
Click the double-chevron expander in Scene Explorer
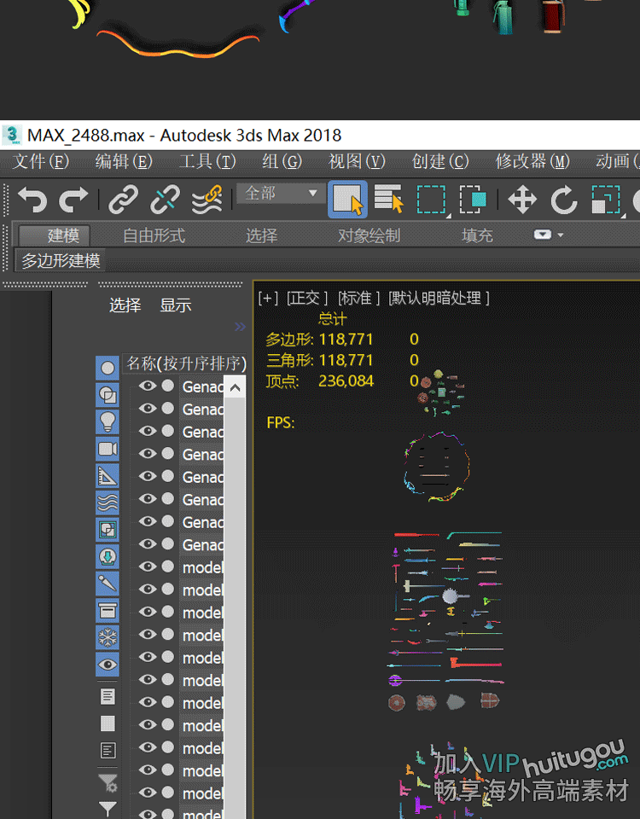[240, 327]
